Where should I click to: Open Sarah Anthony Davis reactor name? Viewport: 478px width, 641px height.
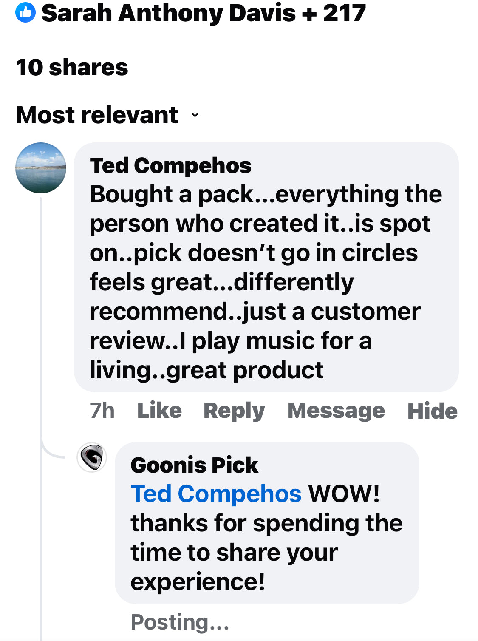pos(168,13)
